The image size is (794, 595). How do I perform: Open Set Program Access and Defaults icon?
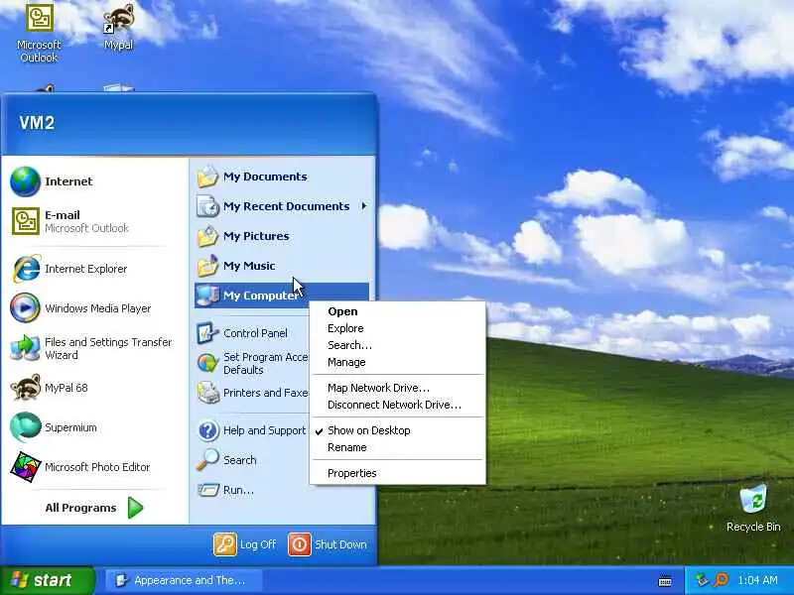207,363
